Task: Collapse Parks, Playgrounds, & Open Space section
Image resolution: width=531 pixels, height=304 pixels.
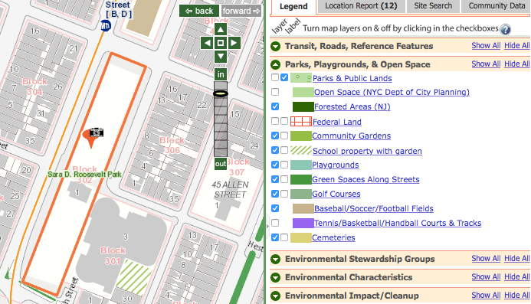Action: tap(276, 64)
